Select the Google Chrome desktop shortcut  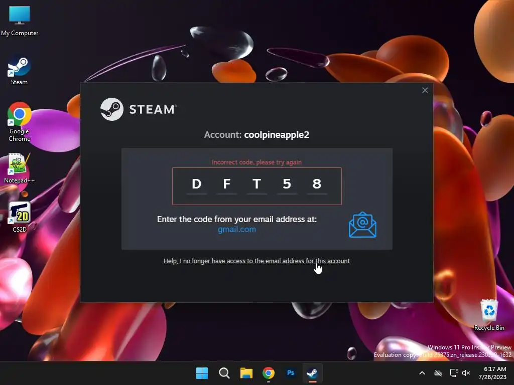pyautogui.click(x=20, y=122)
